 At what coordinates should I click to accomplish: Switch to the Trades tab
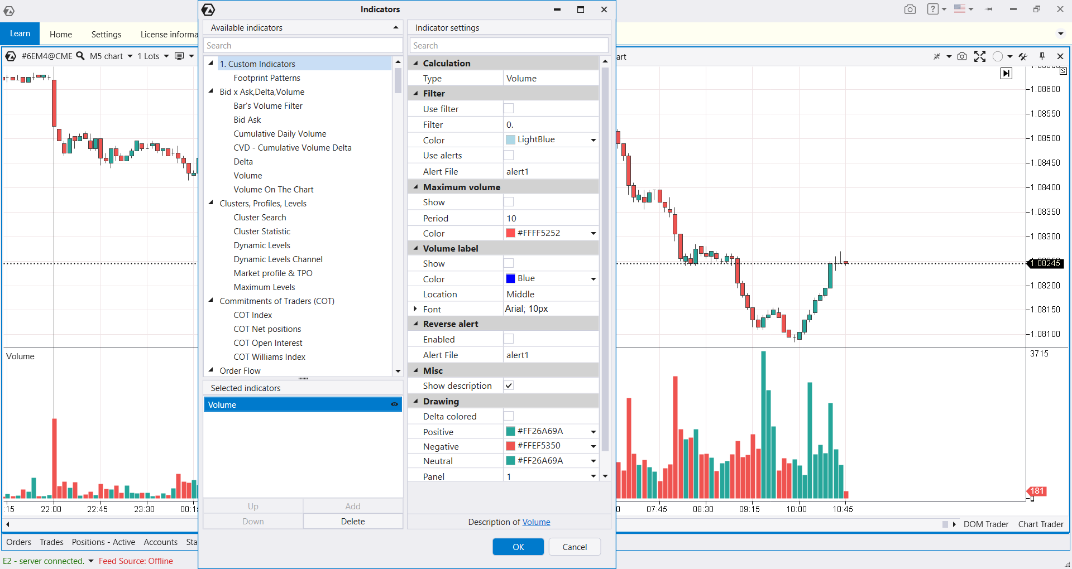pos(51,542)
